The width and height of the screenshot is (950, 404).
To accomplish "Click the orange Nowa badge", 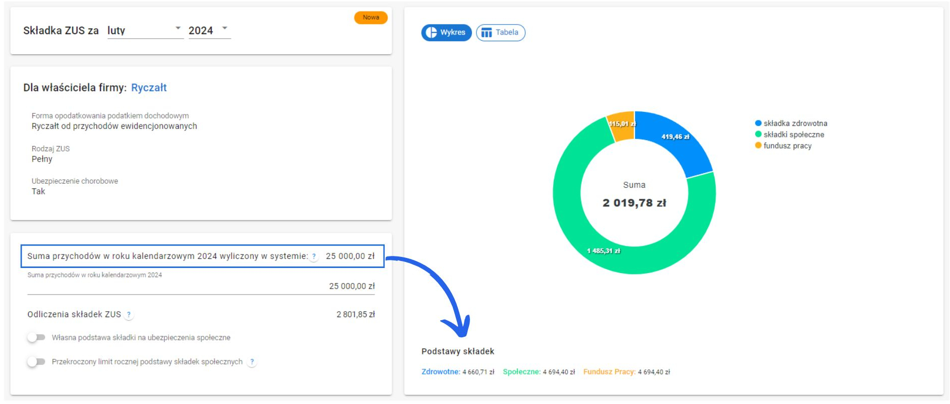I will [371, 18].
